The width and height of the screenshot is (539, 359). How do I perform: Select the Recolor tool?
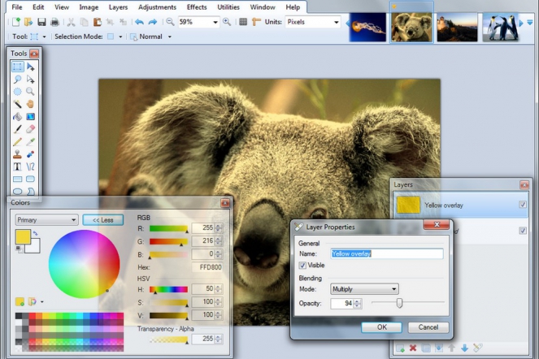(x=30, y=154)
